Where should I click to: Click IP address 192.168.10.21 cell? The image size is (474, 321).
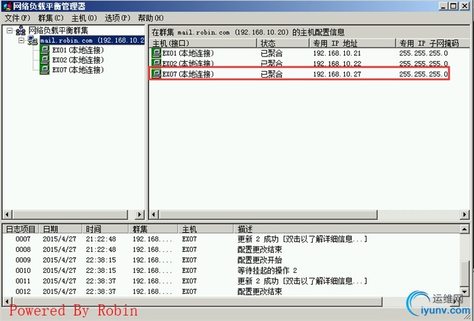point(337,53)
